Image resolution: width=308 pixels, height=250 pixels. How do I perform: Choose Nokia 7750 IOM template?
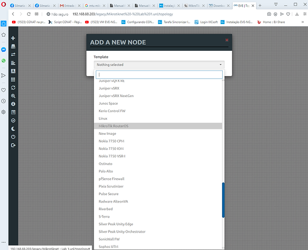pos(158,149)
